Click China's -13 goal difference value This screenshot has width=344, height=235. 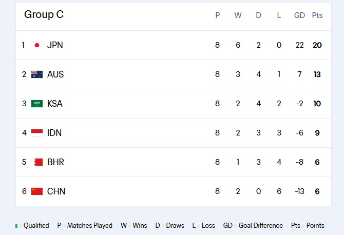tap(299, 191)
